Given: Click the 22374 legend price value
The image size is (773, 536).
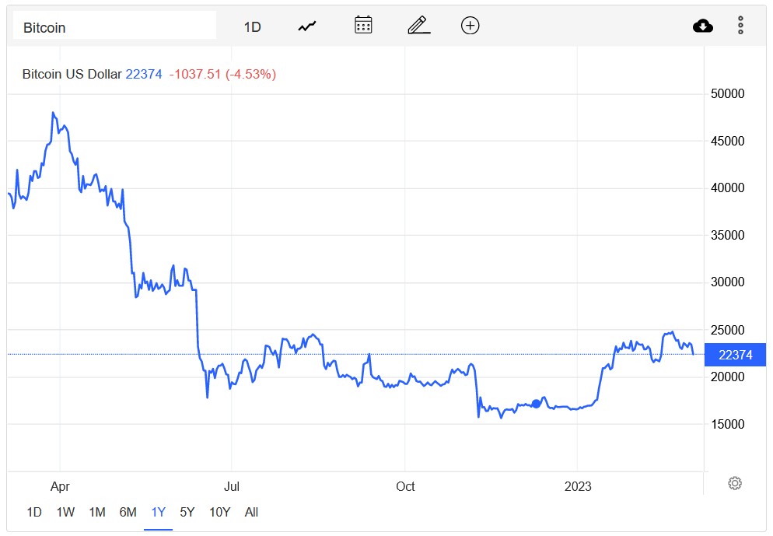Looking at the screenshot, I should (144, 74).
